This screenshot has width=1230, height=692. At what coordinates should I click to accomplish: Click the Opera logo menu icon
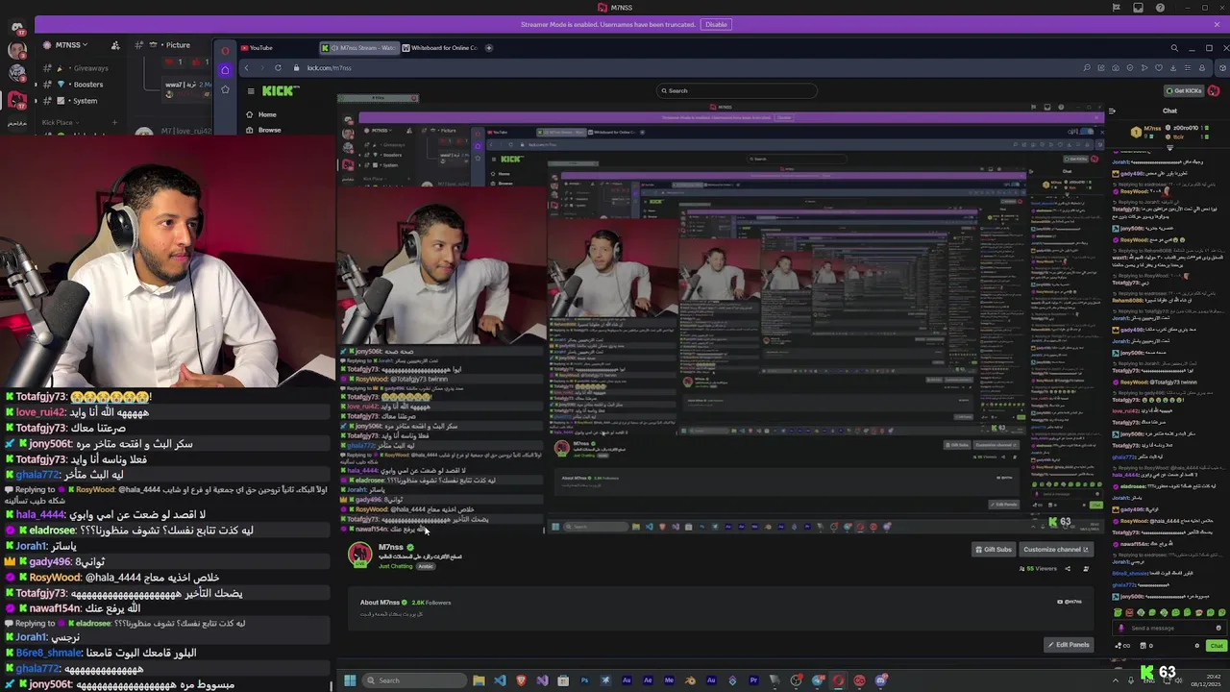click(225, 50)
